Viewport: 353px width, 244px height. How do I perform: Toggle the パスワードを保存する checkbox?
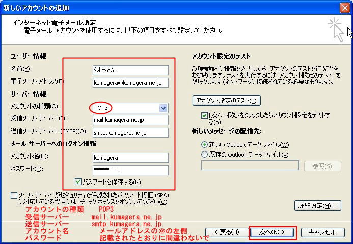(78, 182)
